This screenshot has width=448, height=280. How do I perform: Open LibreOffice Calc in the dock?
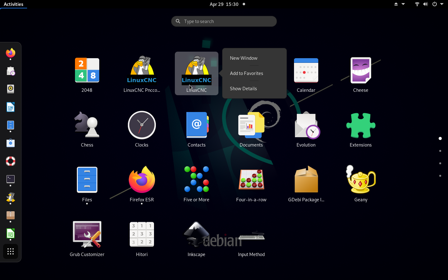(11, 233)
